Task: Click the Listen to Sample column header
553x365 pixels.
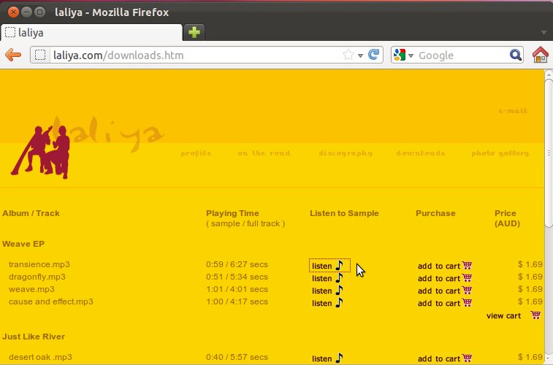Action: (x=344, y=213)
